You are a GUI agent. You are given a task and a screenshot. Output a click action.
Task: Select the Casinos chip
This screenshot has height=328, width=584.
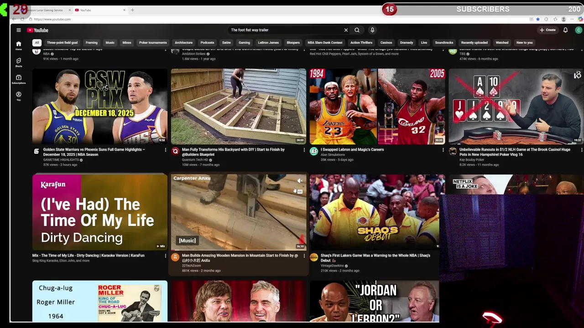pos(386,43)
